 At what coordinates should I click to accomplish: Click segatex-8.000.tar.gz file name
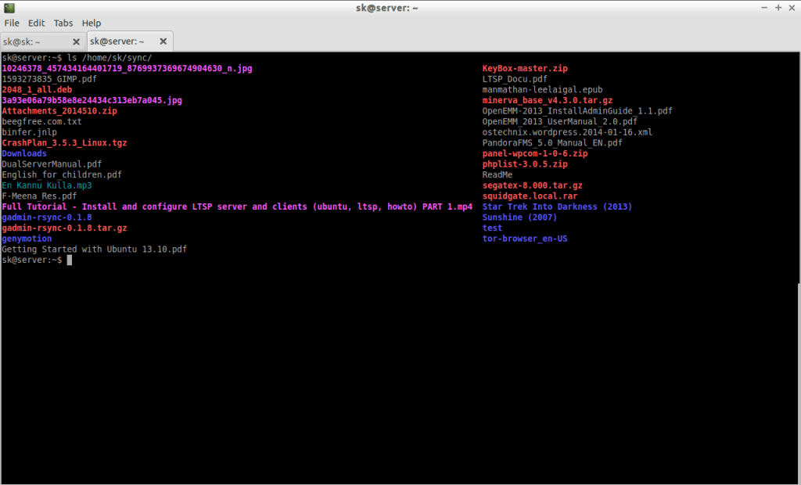click(x=532, y=185)
